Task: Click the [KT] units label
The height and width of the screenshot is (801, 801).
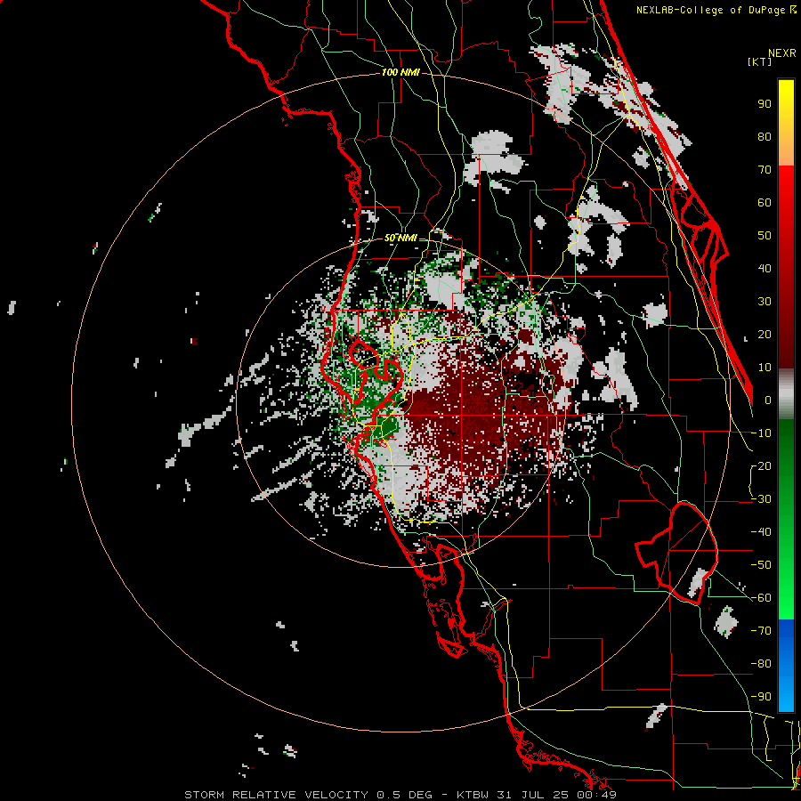Action: click(x=760, y=61)
